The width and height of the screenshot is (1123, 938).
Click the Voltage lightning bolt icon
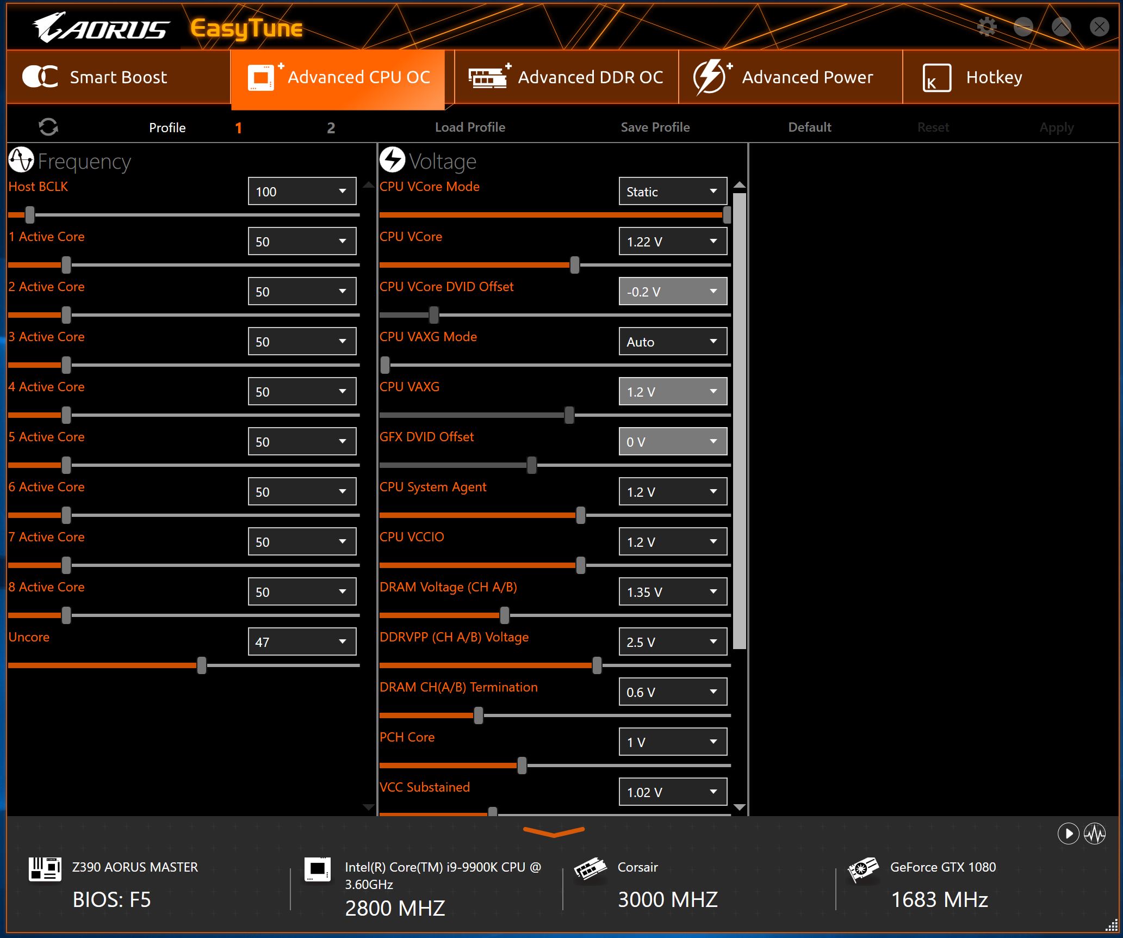[392, 160]
